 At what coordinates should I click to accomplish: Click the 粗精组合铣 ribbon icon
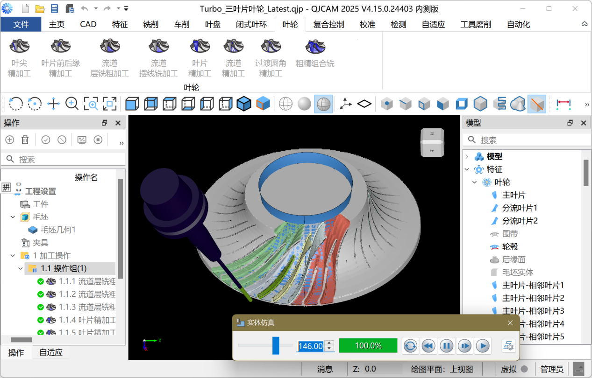[x=315, y=46]
